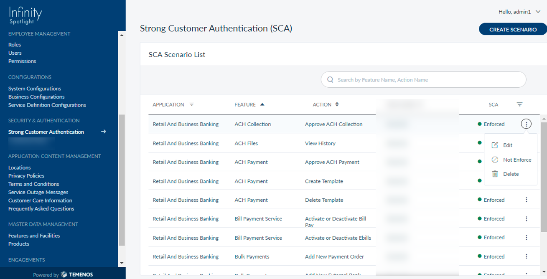Click the search by Feature Name field
The image size is (547, 279).
pyautogui.click(x=426, y=80)
